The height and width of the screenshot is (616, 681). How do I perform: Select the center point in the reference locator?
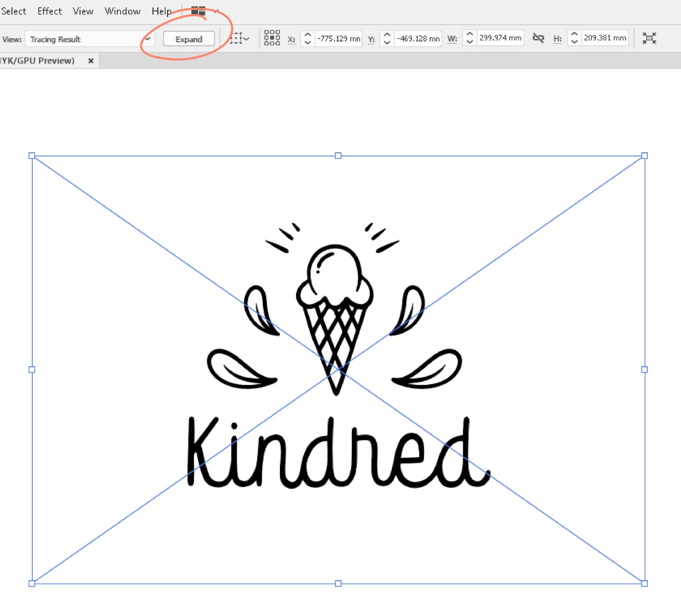(272, 37)
